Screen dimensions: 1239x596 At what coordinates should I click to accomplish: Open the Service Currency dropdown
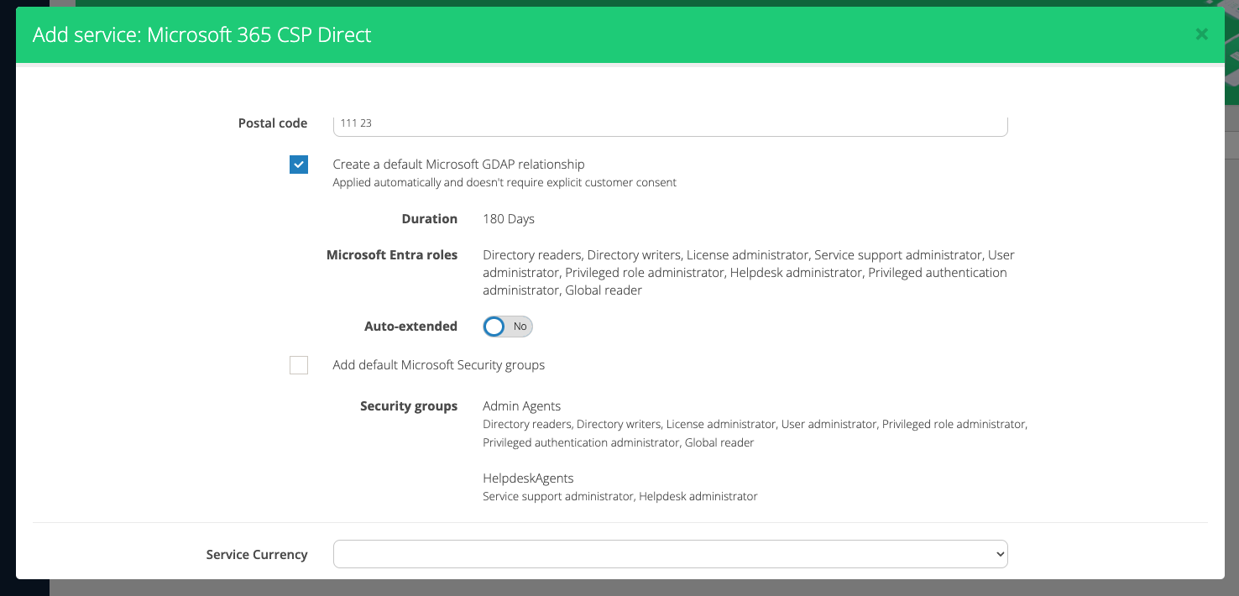click(670, 554)
